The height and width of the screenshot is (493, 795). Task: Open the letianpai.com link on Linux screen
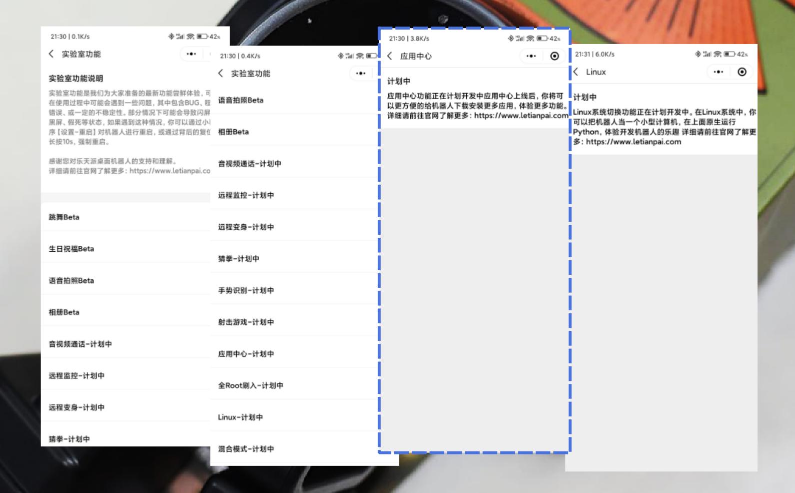click(x=633, y=142)
